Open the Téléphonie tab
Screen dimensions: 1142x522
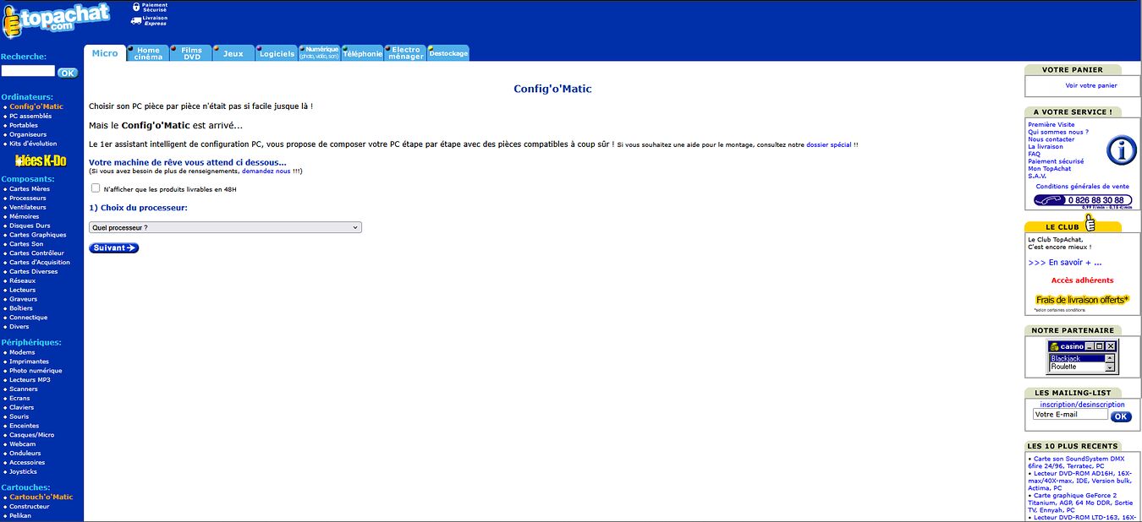tap(363, 53)
